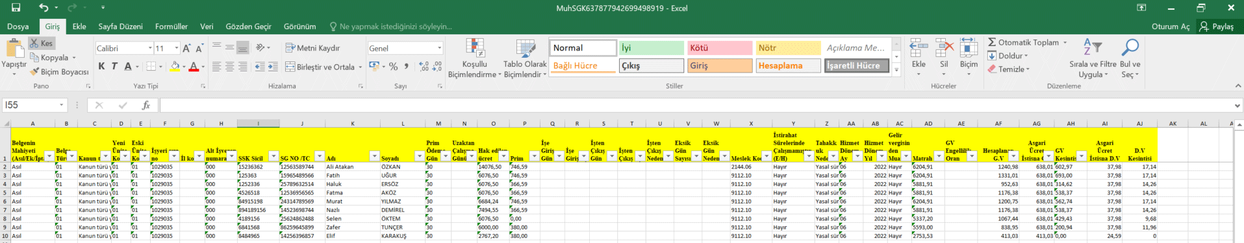The height and width of the screenshot is (243, 1244).
Task: Decrease decimal places
Action: pyautogui.click(x=437, y=66)
